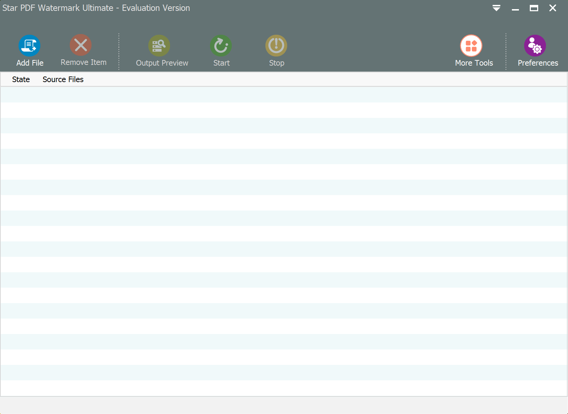The width and height of the screenshot is (568, 414).
Task: Click the "Stop" label text
Action: coord(277,63)
